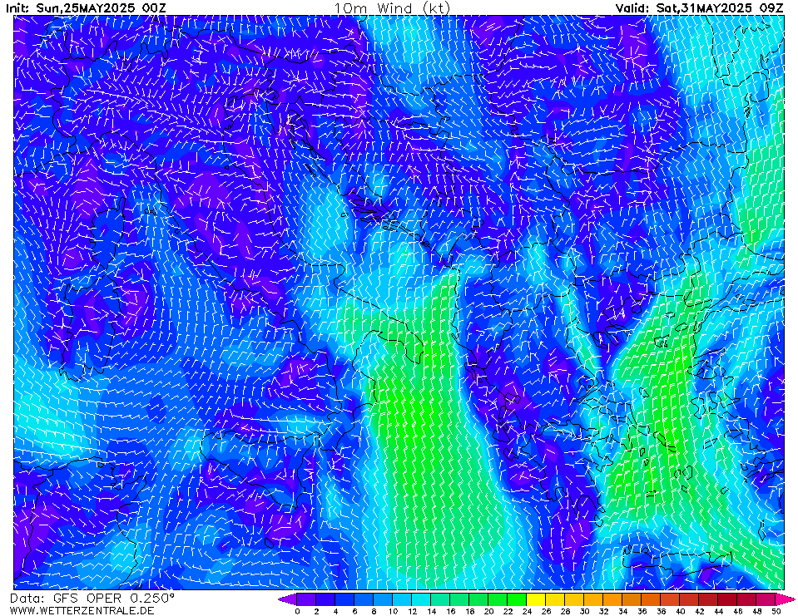This screenshot has width=798, height=616.
Task: Select the dark blue 2–4 kt legend swatch
Action: [x=325, y=599]
